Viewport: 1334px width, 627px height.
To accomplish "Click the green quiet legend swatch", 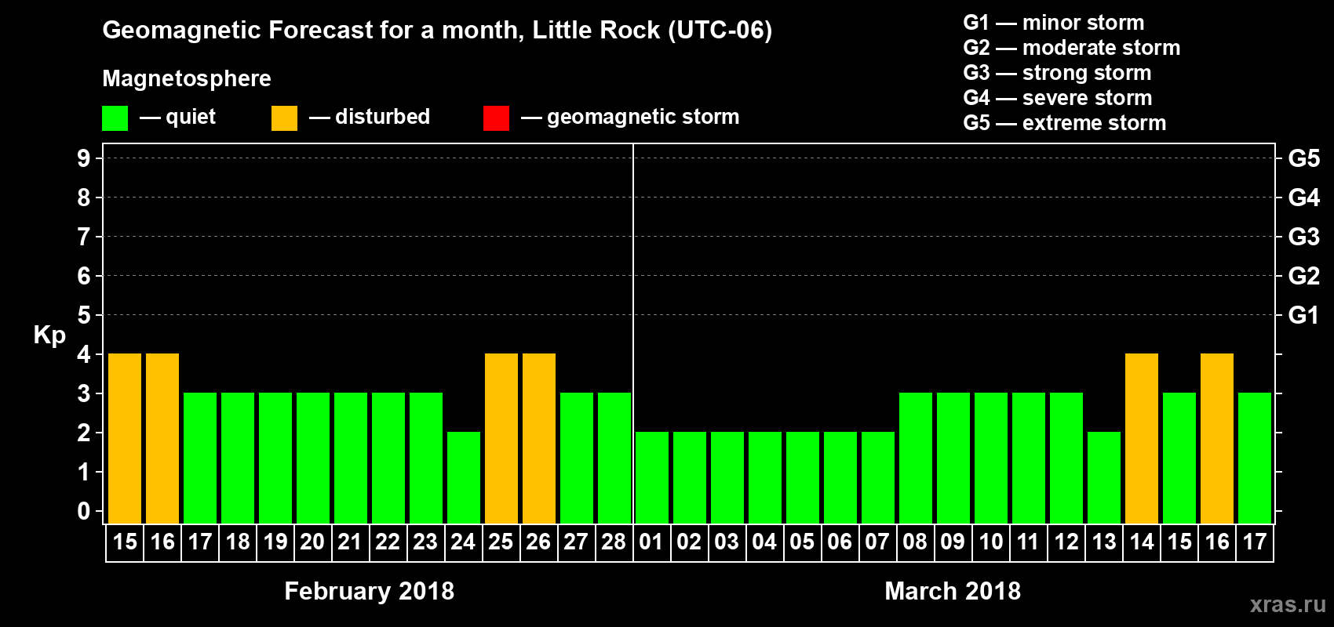I will pos(115,118).
